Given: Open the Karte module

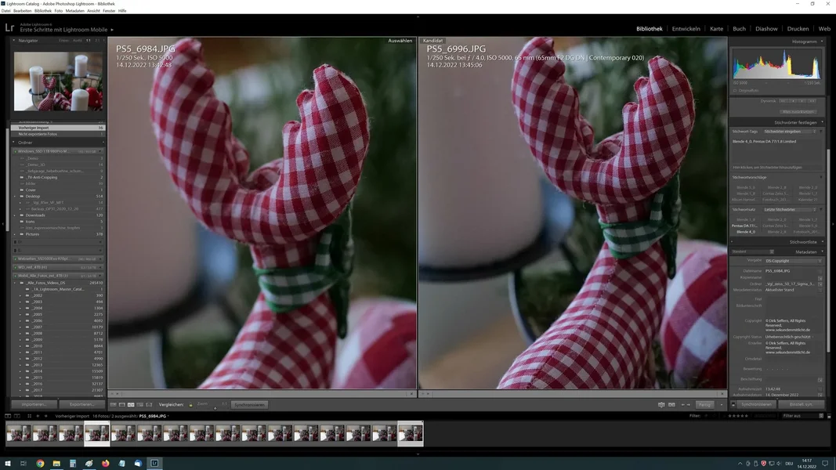Looking at the screenshot, I should [x=716, y=29].
